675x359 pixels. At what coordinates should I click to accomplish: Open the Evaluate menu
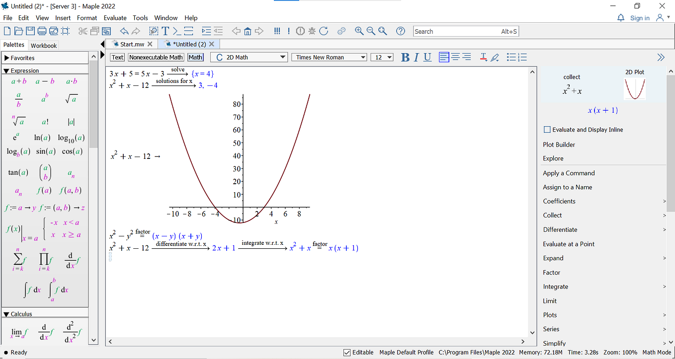[115, 18]
